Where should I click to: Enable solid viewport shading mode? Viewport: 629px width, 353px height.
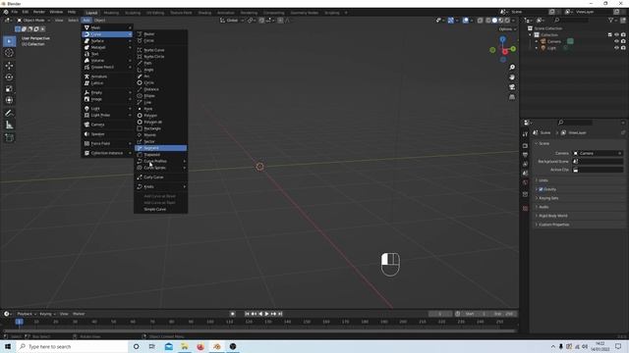(494, 20)
